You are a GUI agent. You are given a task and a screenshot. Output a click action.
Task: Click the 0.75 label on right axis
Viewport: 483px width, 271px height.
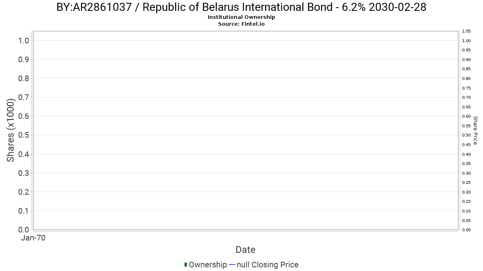(466, 88)
